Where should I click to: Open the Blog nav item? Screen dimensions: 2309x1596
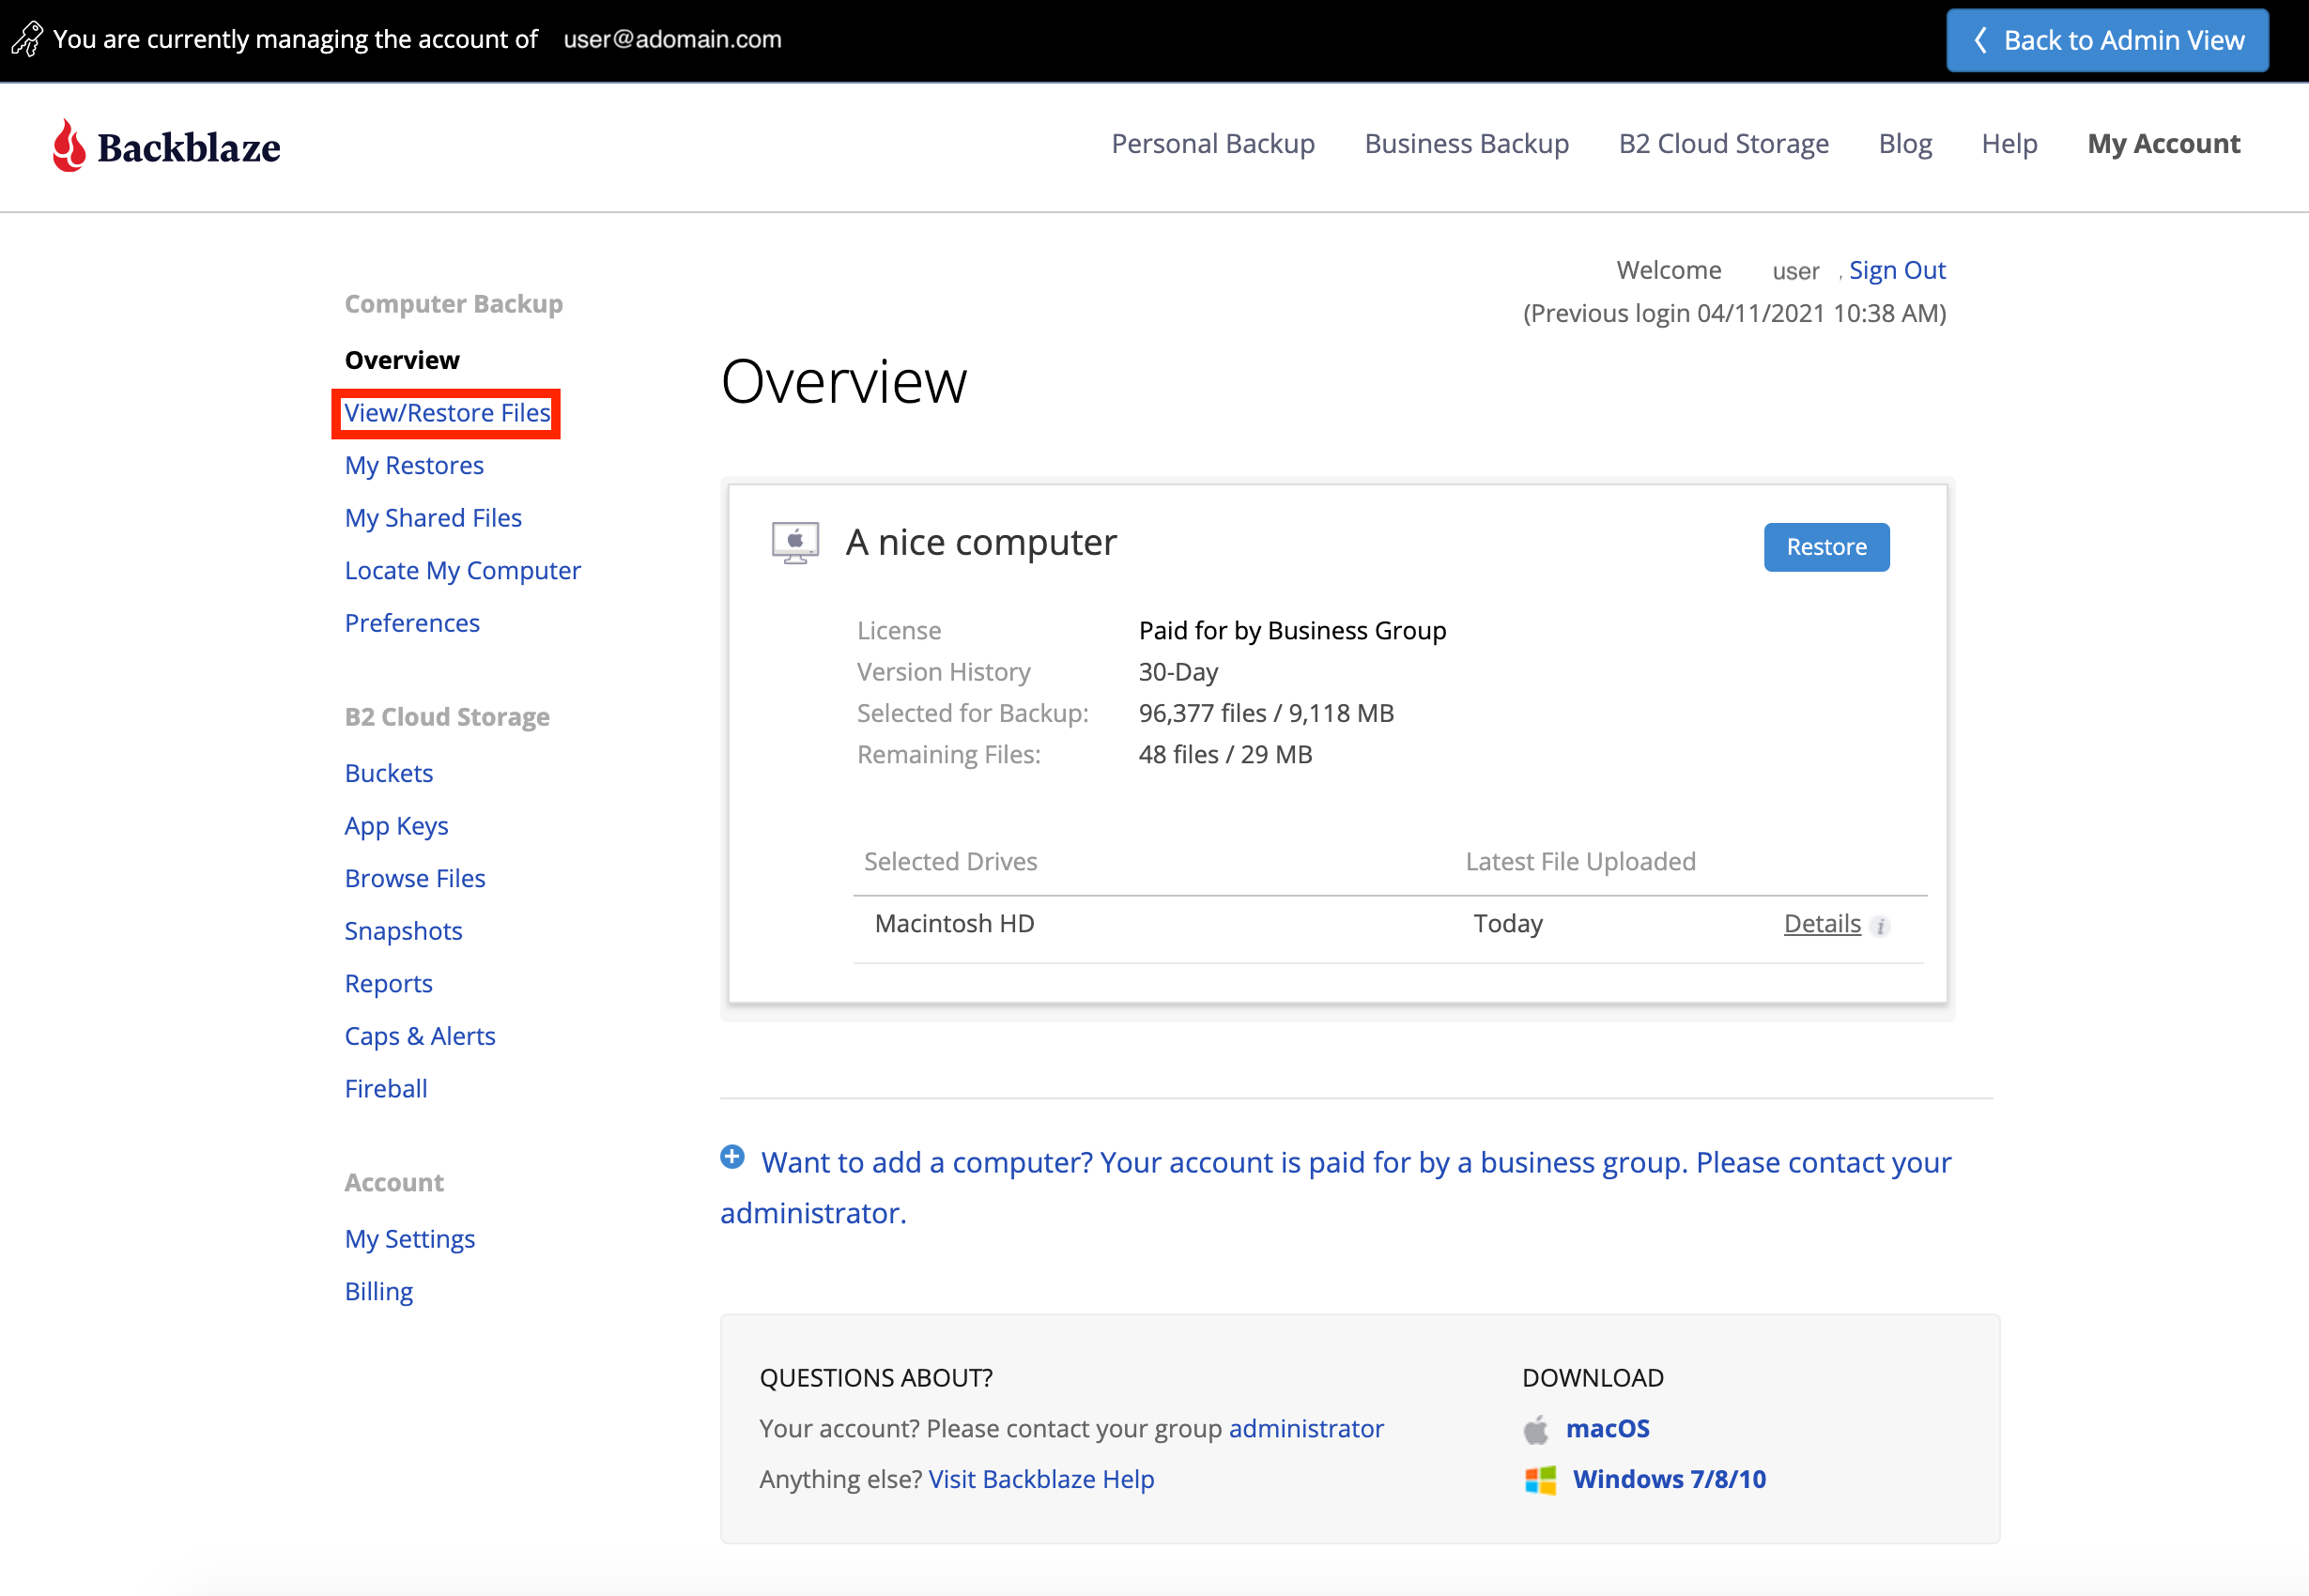1905,144
